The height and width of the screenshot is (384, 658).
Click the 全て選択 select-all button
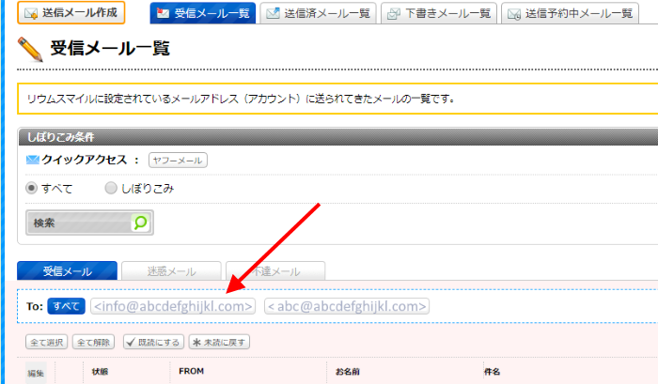point(47,342)
